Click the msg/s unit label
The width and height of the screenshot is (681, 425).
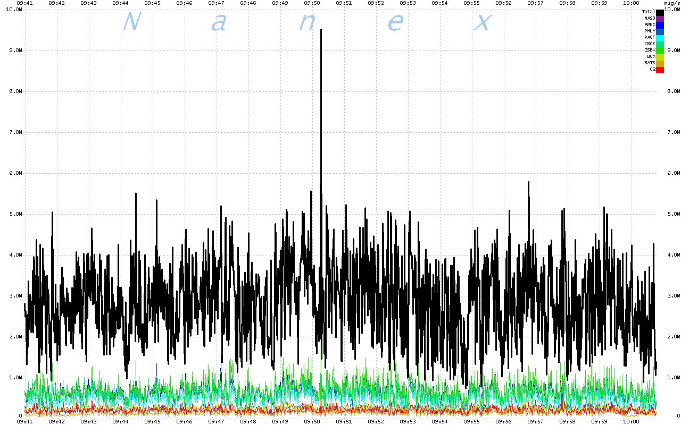pos(672,3)
